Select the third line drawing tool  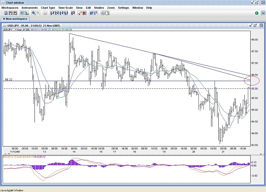61,13
